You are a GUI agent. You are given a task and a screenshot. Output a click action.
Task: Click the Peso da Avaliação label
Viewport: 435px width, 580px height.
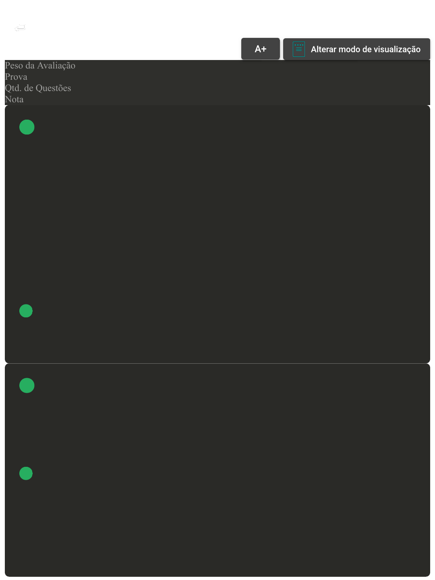click(40, 66)
